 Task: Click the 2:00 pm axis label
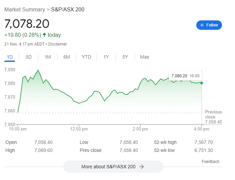pyautogui.click(x=140, y=129)
